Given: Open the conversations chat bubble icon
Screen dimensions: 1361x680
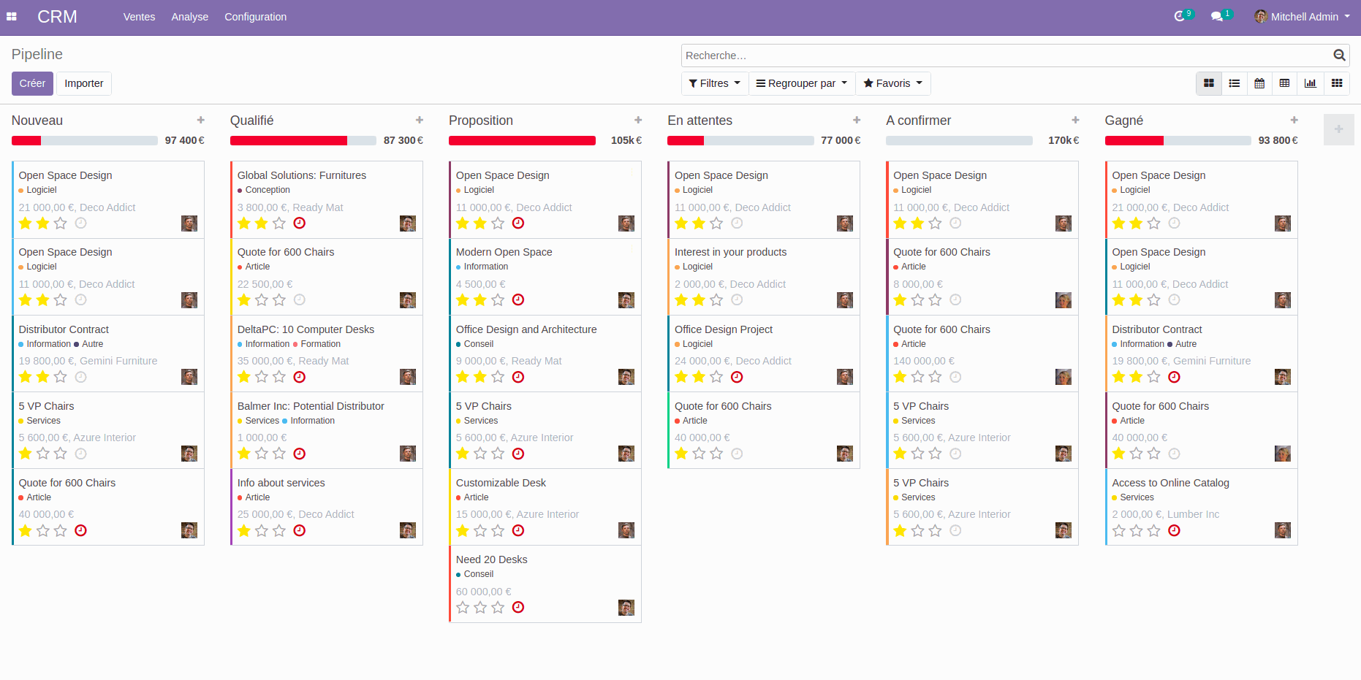Looking at the screenshot, I should pos(1216,17).
